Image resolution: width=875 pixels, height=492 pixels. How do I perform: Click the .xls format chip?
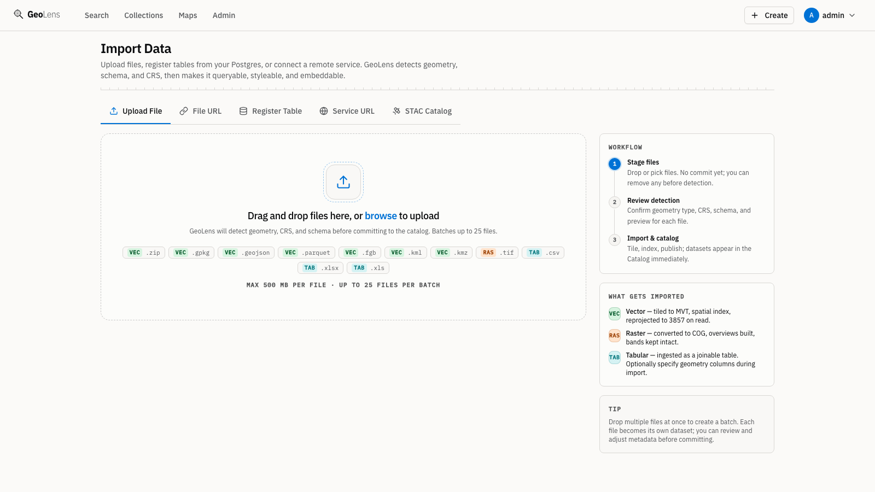368,268
